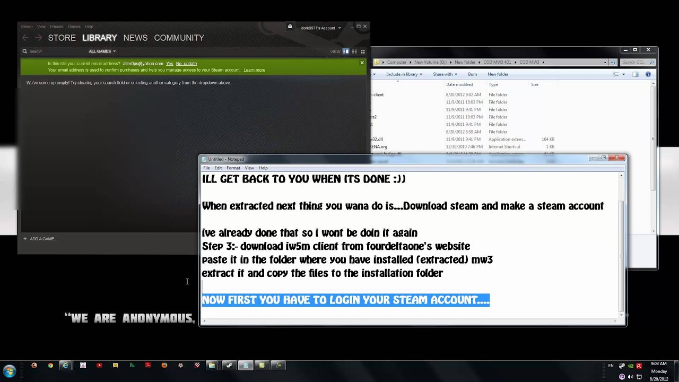Image resolution: width=679 pixels, height=382 pixels.
Task: Click the Explorer help question-mark icon
Action: 648,74
